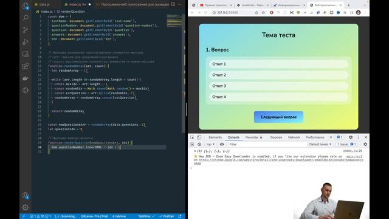Switch to the JavaScript browser tab

(252, 5)
